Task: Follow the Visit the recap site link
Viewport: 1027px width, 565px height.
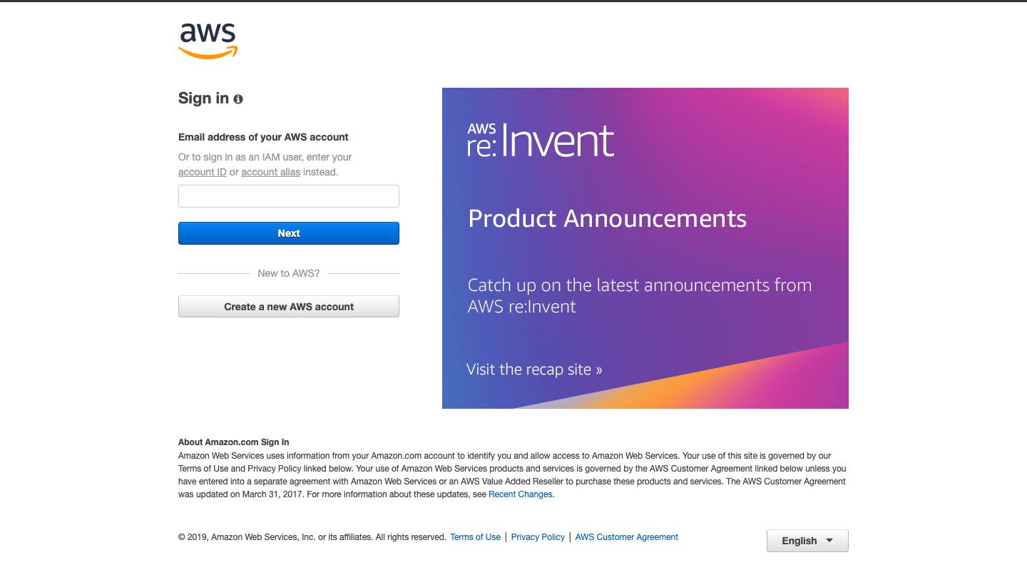Action: point(534,370)
